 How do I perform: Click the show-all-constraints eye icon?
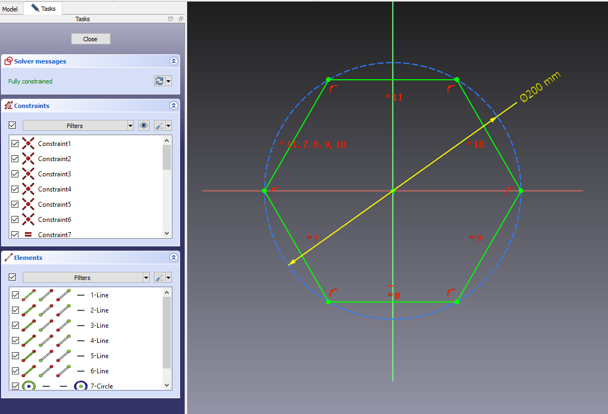[x=143, y=125]
